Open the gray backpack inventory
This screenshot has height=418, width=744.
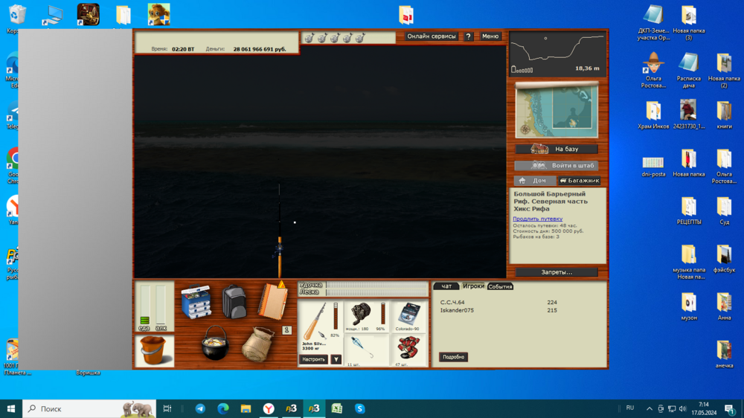coord(234,301)
